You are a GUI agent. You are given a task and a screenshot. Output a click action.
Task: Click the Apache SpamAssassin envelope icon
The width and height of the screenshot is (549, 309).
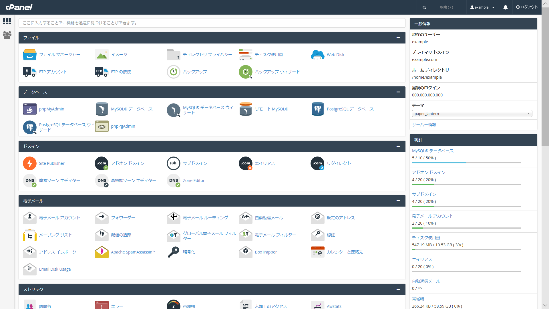pyautogui.click(x=102, y=252)
